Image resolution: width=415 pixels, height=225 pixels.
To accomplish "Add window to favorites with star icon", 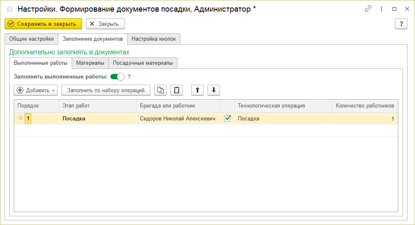I will click(x=10, y=9).
